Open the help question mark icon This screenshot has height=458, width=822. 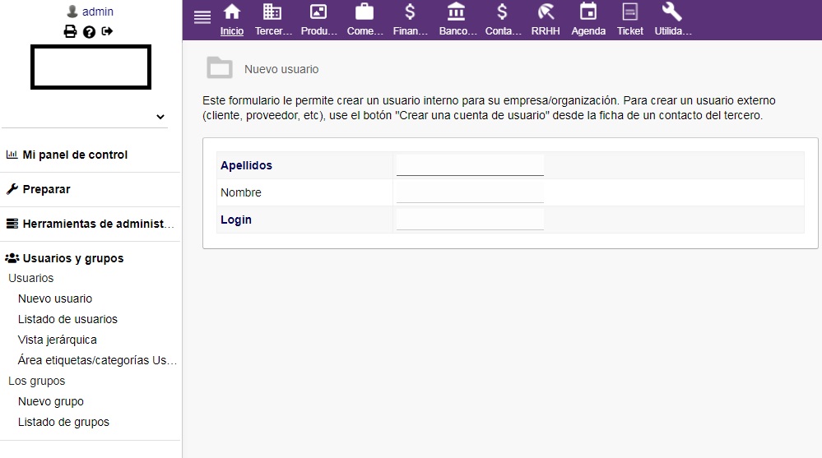tap(89, 32)
